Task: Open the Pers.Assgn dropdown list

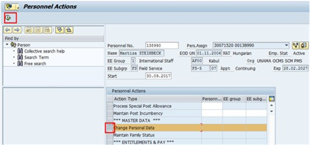Action: (286, 45)
